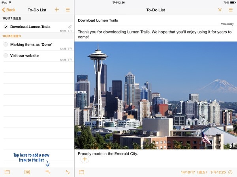Tap the A-Z sort icon
The height and width of the screenshot is (177, 237).
pyautogui.click(x=68, y=172)
